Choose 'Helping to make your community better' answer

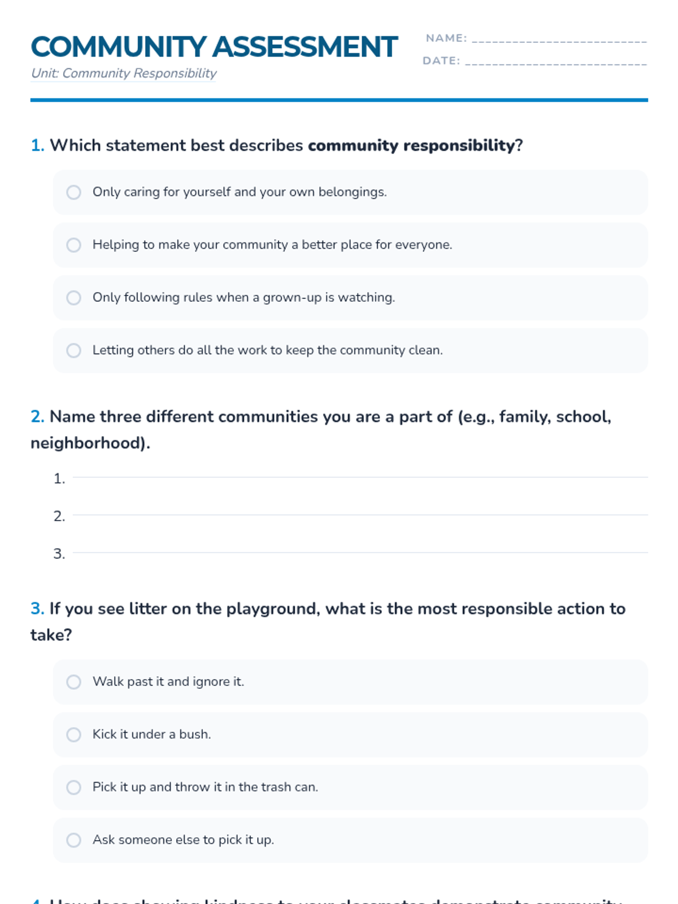[74, 245]
